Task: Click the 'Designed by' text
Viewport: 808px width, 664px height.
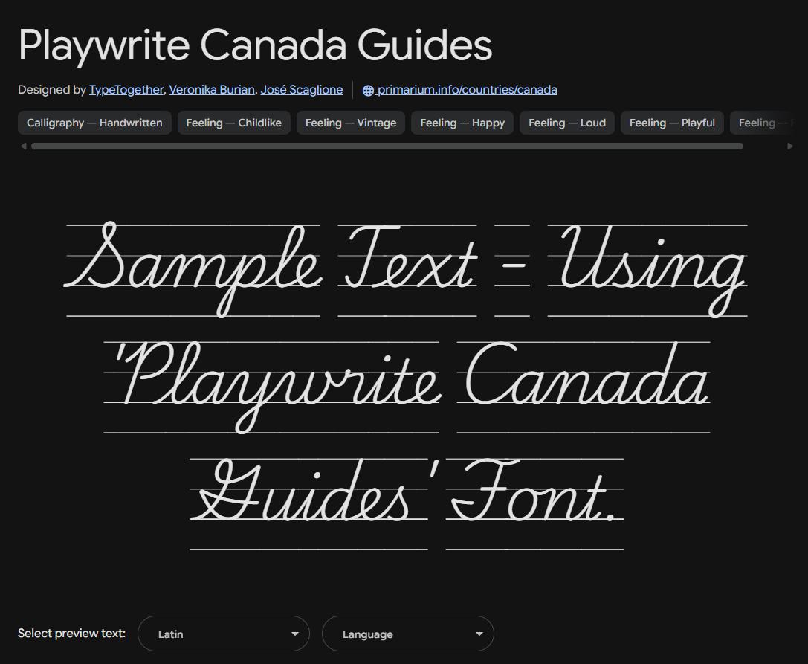Action: click(51, 90)
